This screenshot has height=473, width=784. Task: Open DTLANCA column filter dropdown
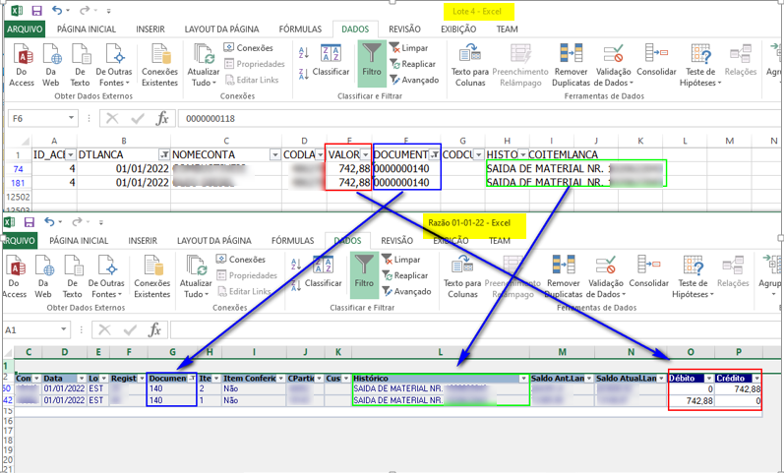pyautogui.click(x=164, y=155)
